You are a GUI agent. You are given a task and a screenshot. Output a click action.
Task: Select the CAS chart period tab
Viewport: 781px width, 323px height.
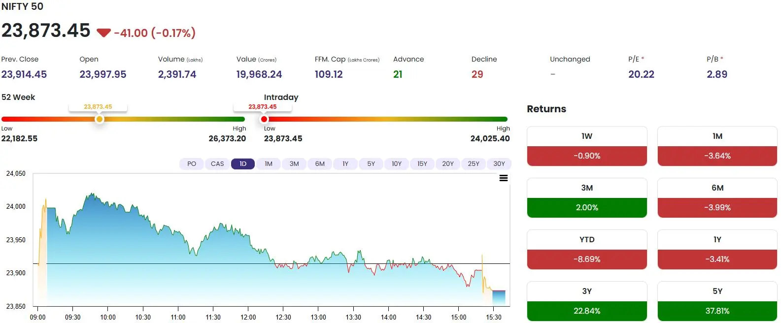(217, 164)
